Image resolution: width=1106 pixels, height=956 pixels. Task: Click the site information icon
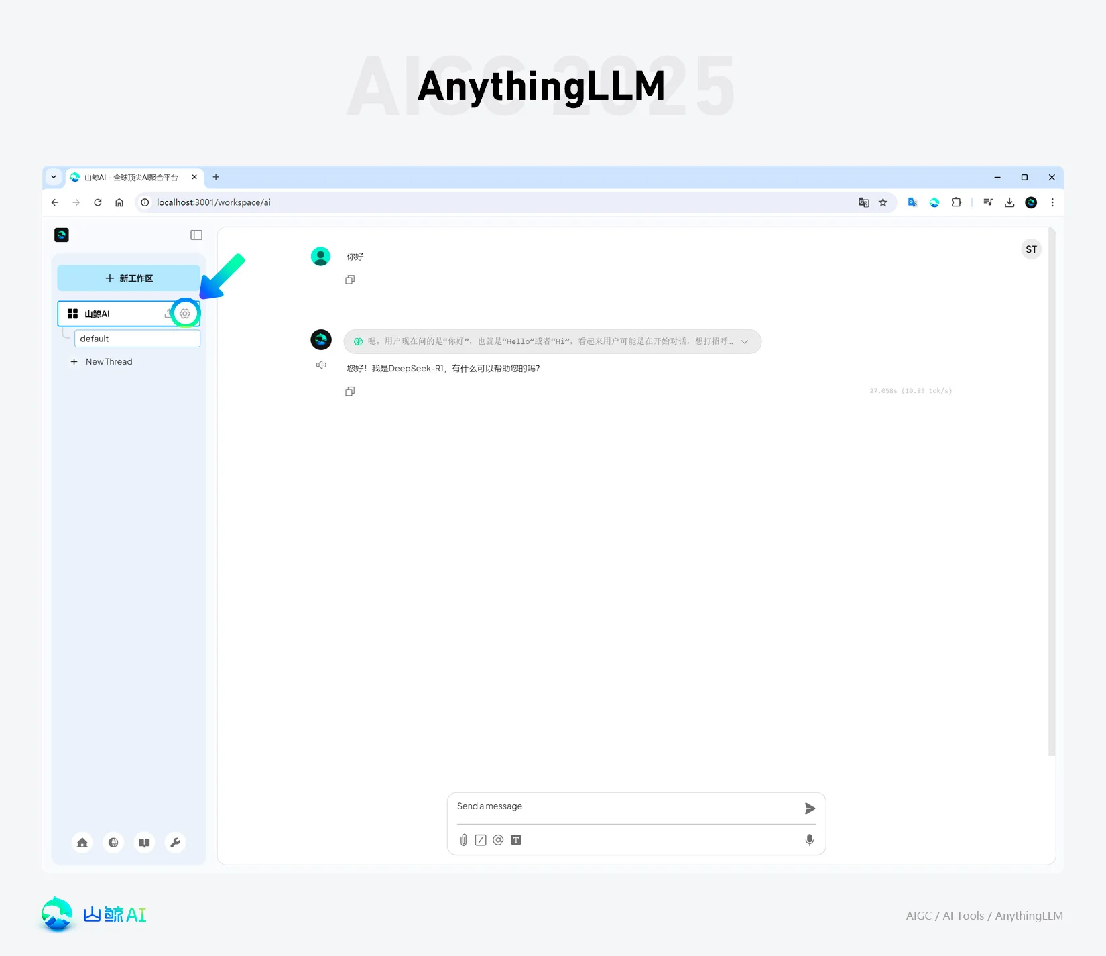tap(145, 202)
